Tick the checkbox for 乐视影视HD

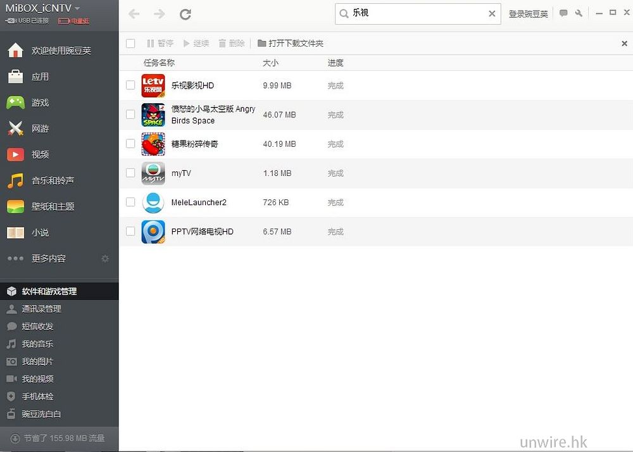click(130, 85)
